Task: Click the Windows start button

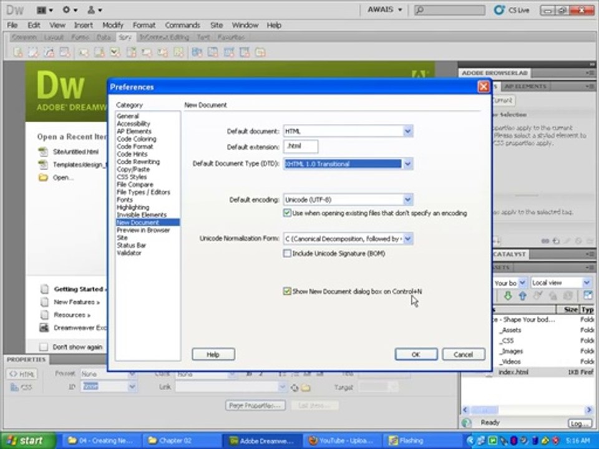Action: [x=28, y=440]
